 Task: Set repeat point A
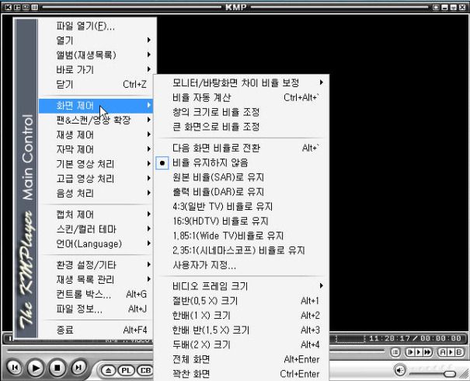[443, 352]
